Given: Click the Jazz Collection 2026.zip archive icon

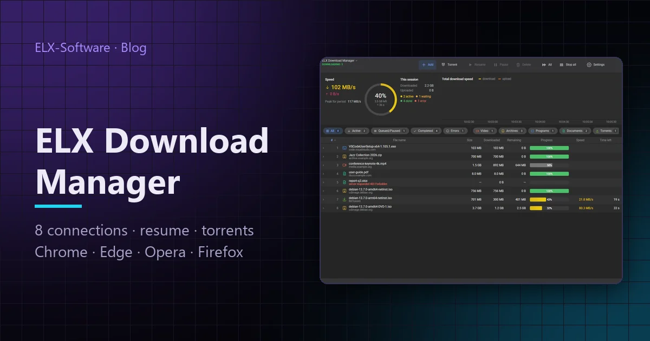Looking at the screenshot, I should click(x=344, y=156).
